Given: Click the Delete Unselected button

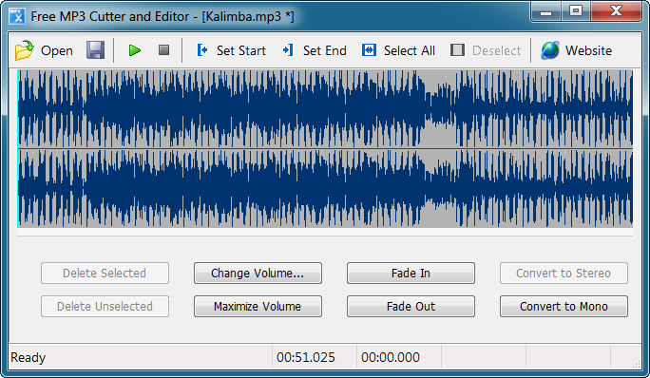Looking at the screenshot, I should tap(105, 307).
